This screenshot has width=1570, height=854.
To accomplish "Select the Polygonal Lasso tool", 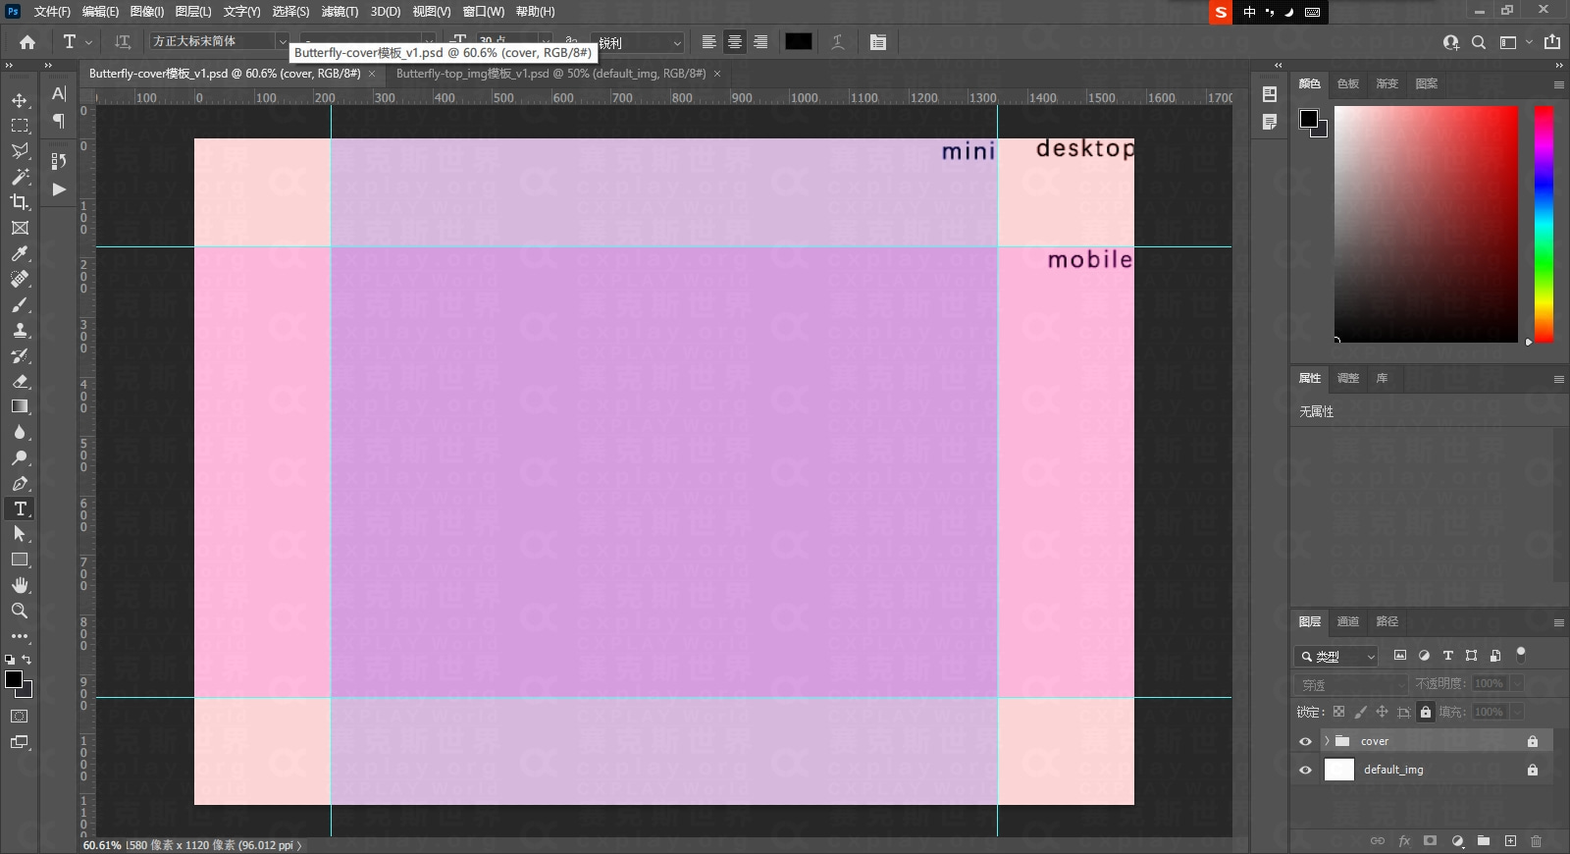I will (20, 151).
